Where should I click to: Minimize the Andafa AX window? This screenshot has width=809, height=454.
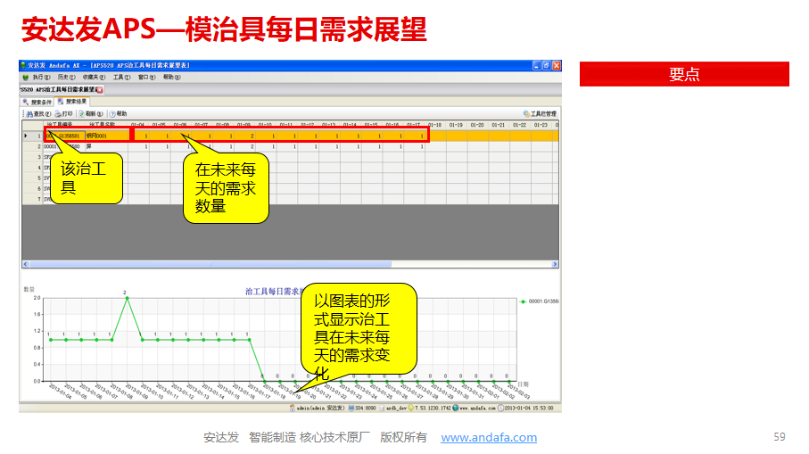click(x=537, y=65)
